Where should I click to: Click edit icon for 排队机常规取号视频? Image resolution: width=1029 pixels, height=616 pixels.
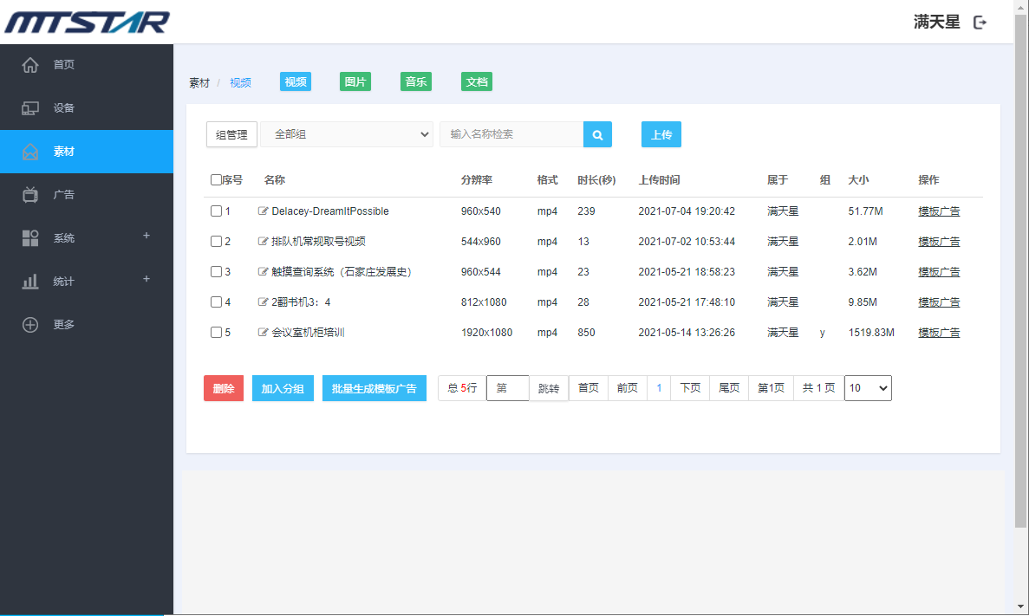point(264,241)
